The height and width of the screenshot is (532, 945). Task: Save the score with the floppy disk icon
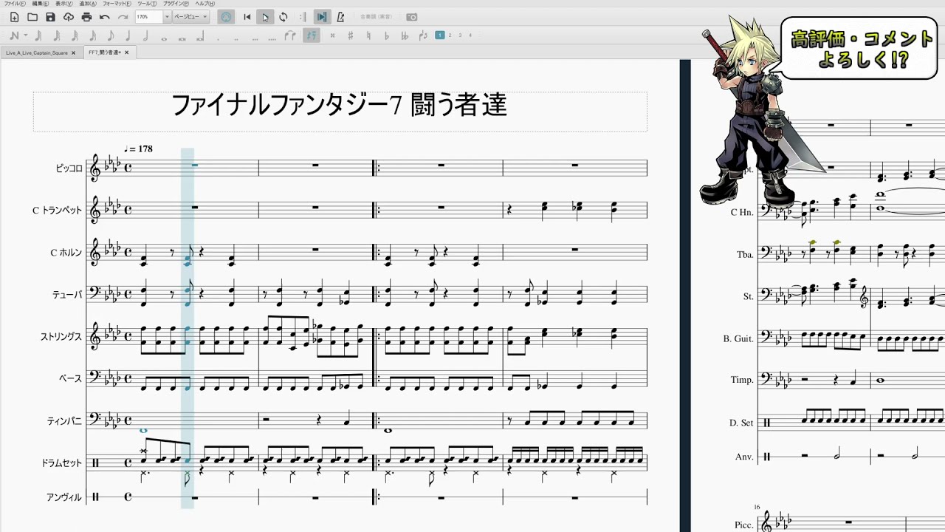[50, 17]
